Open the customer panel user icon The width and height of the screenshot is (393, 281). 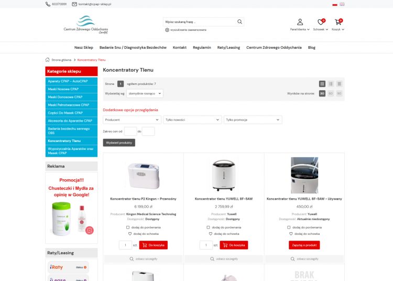[x=300, y=22]
